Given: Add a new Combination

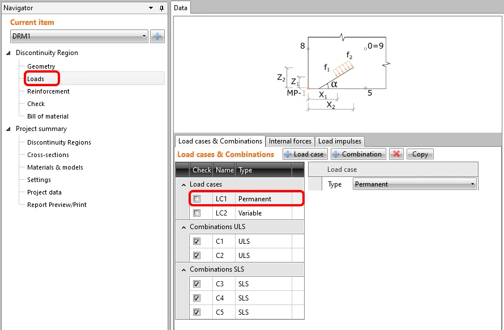Looking at the screenshot, I should click(x=358, y=154).
